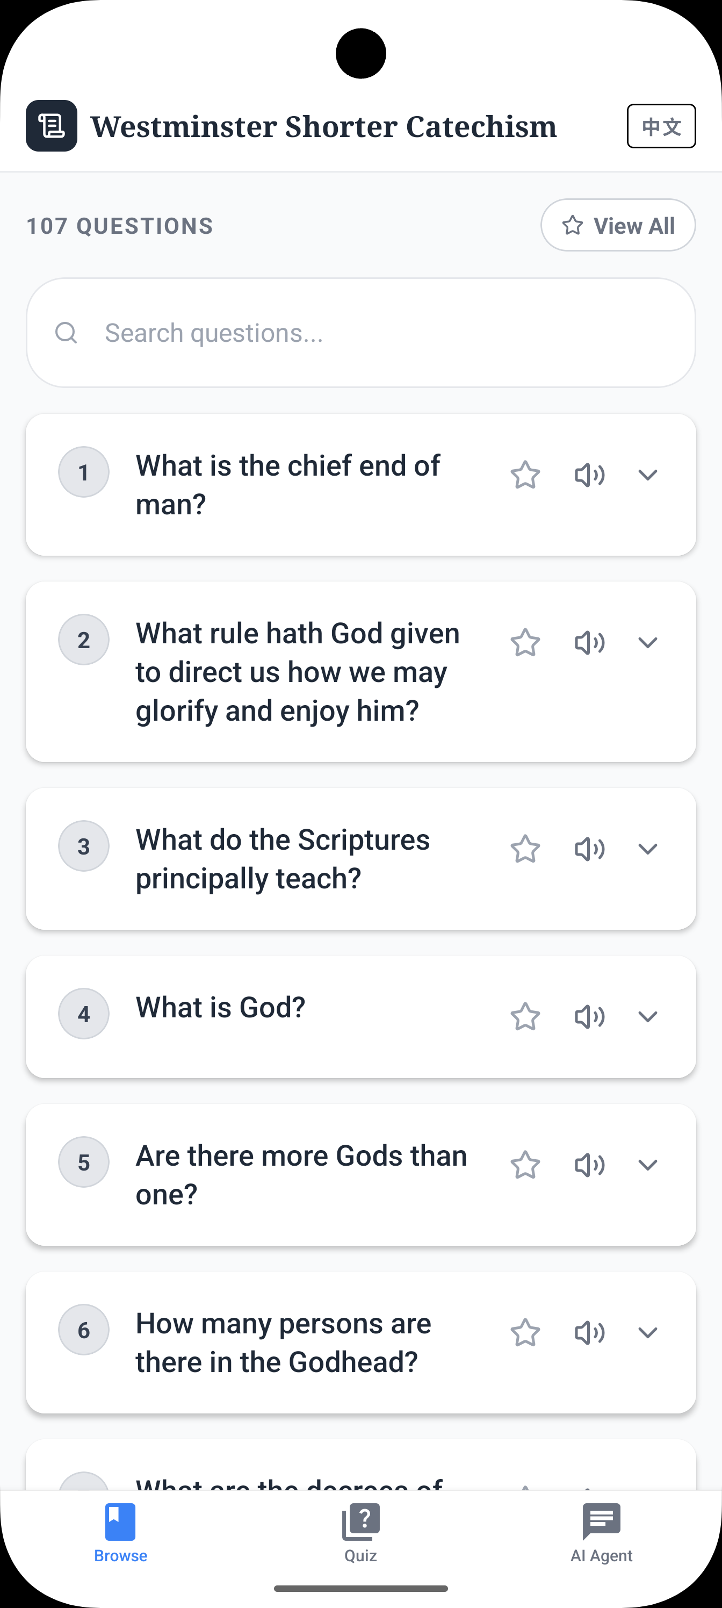Screen dimensions: 722x1608
Task: Focus the Search questions field
Action: pos(360,333)
